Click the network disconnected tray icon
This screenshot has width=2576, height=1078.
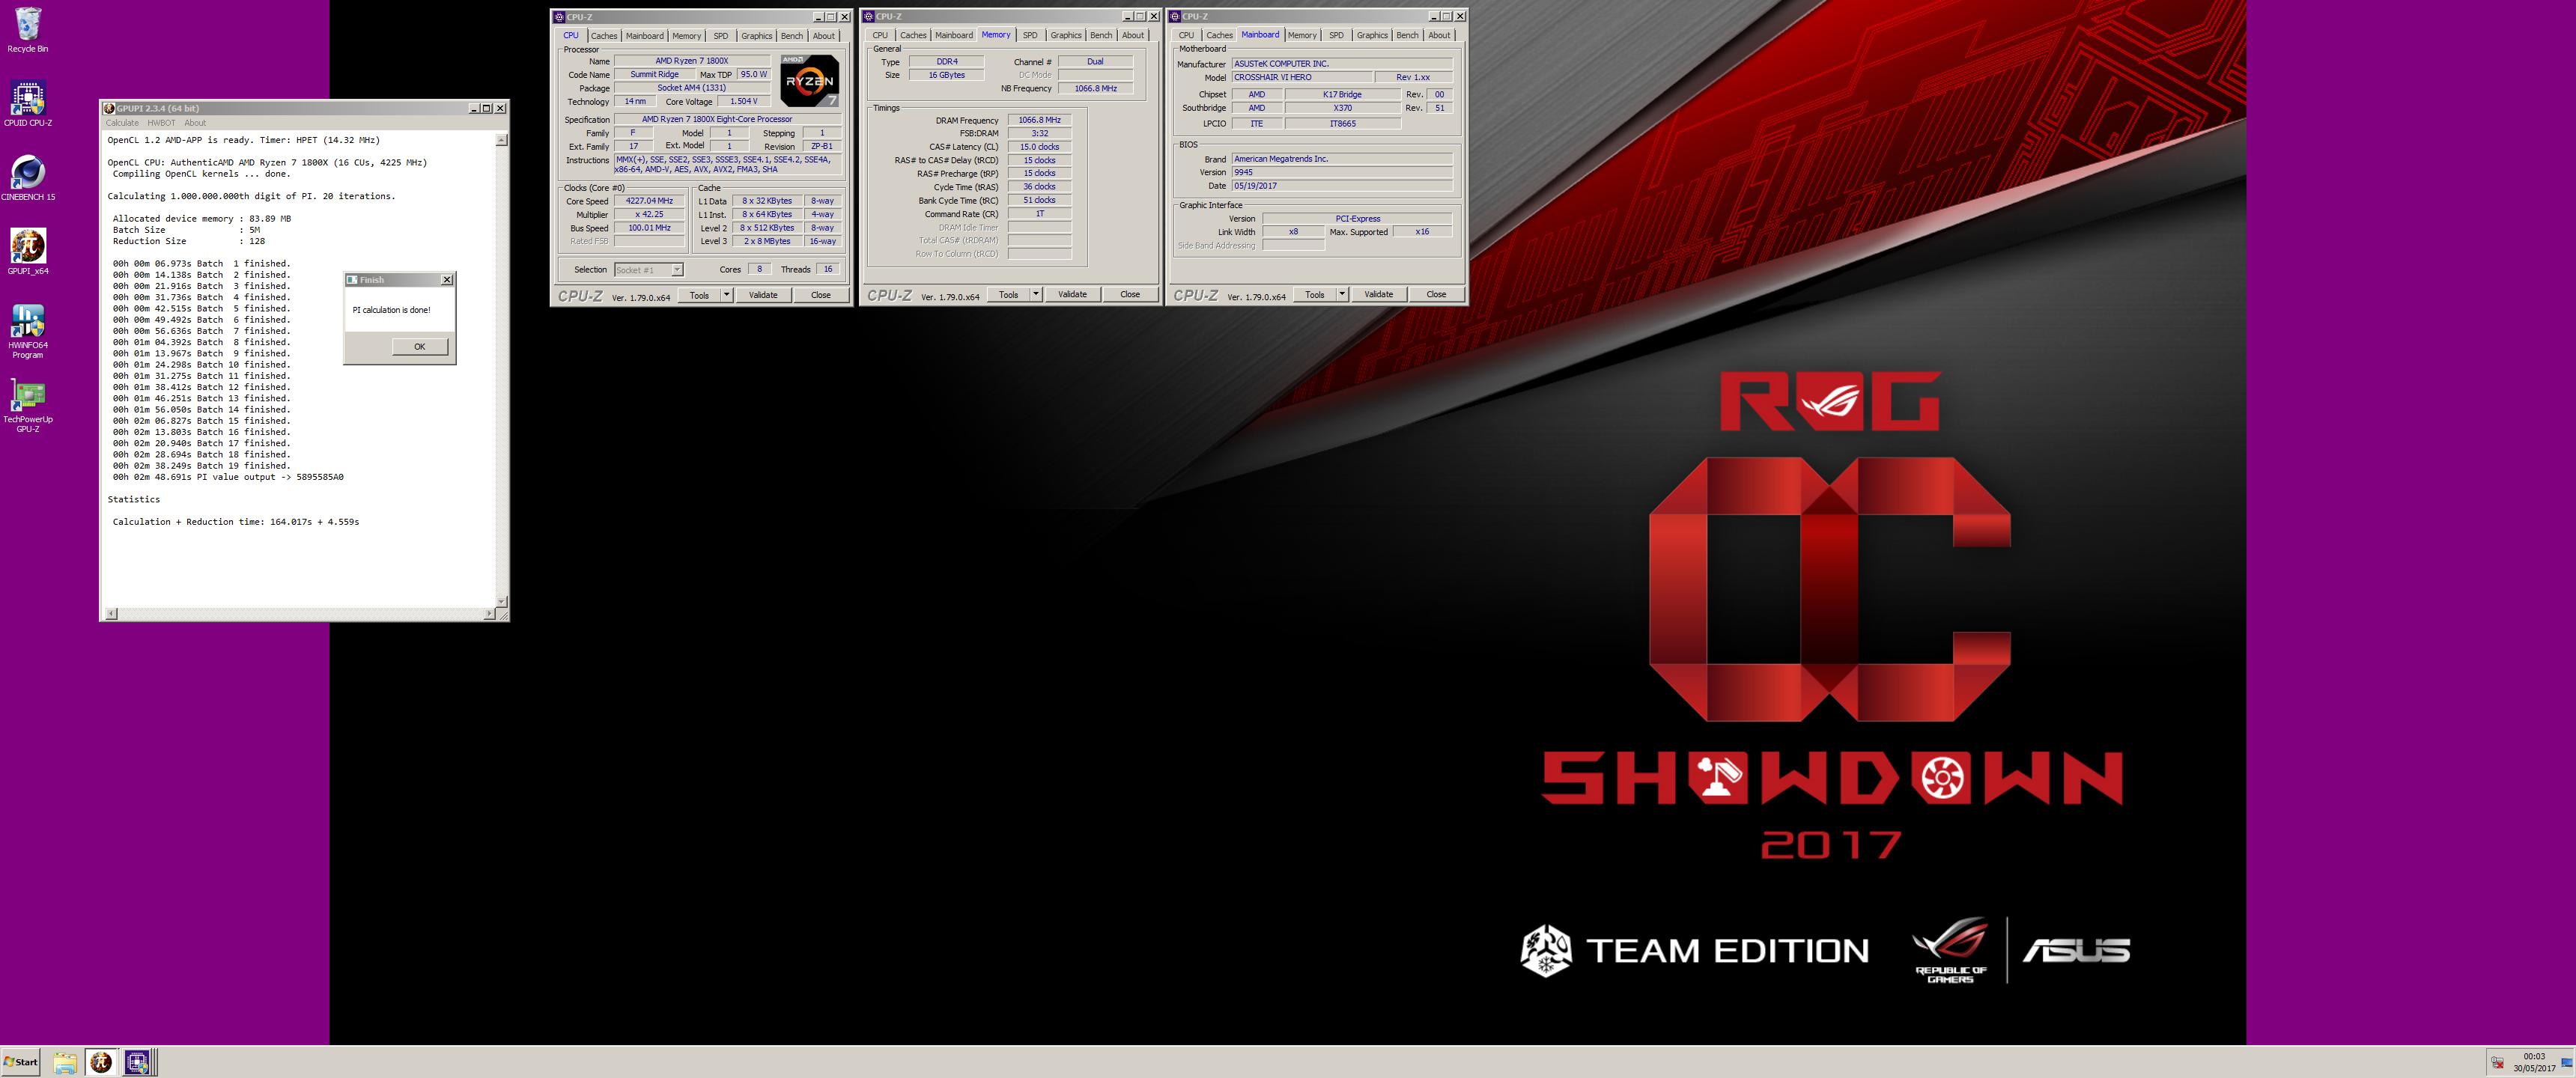(2497, 1062)
